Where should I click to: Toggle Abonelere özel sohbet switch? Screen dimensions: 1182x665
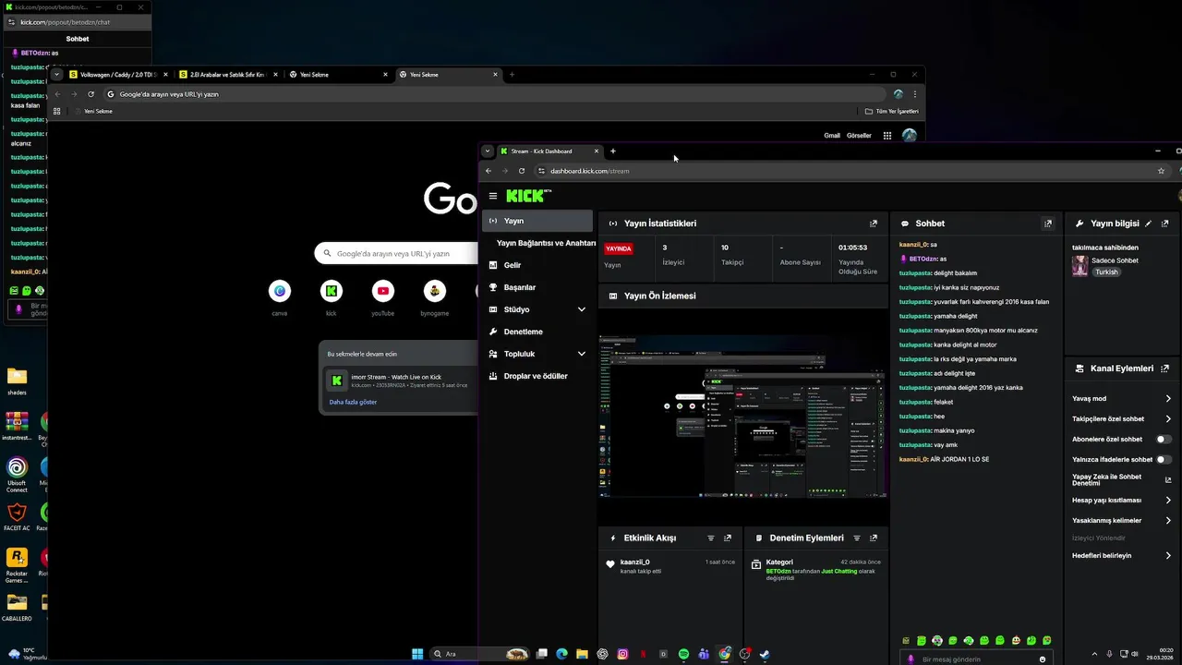coord(1164,440)
